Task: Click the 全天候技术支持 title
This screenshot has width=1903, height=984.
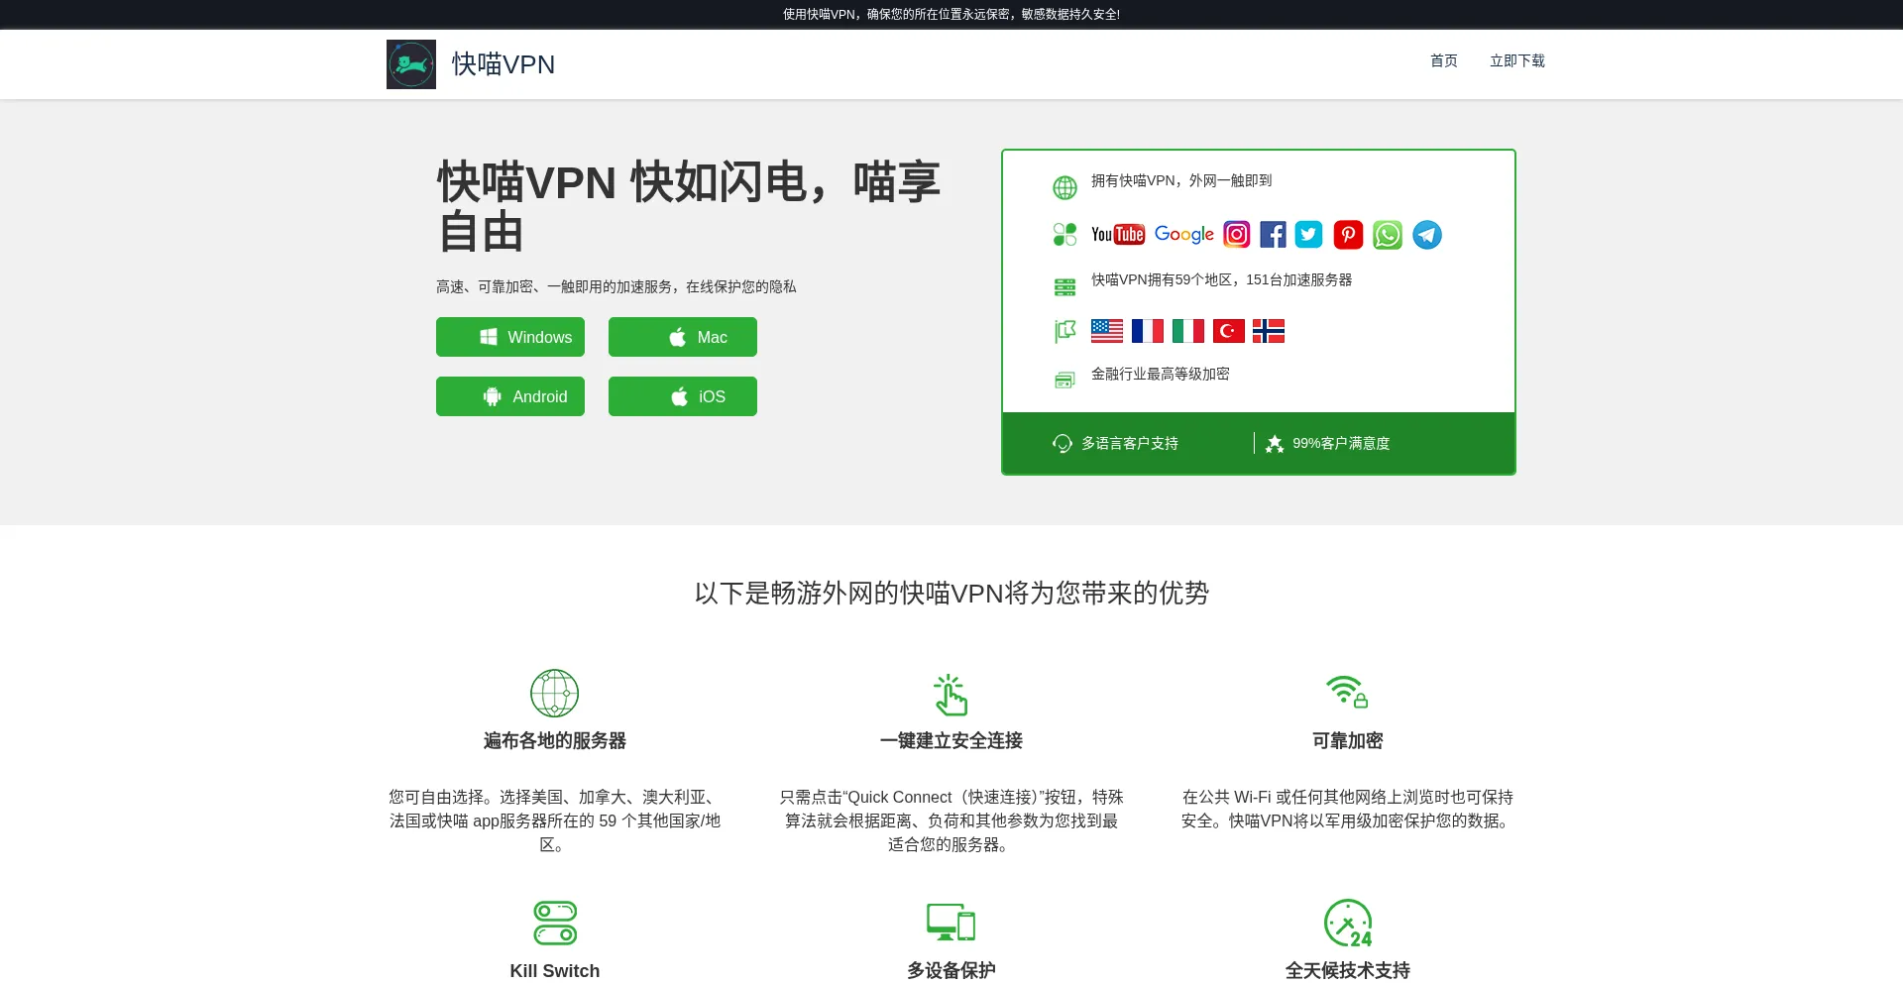Action: click(1348, 970)
